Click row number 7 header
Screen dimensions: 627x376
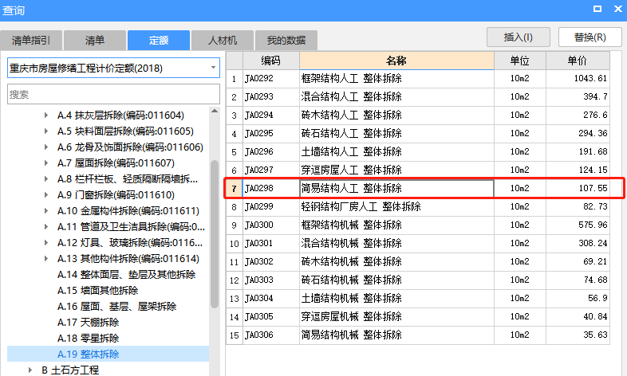coord(235,189)
